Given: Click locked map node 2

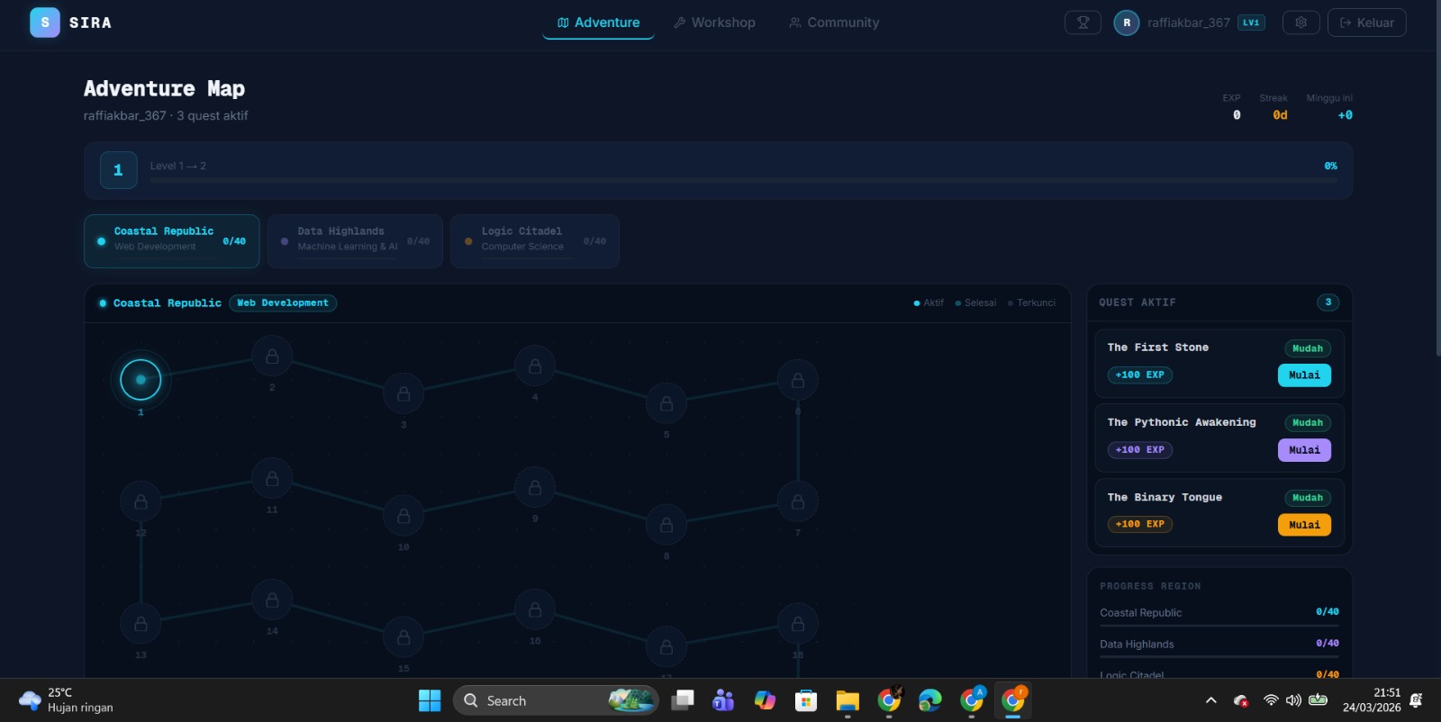Looking at the screenshot, I should tap(272, 356).
